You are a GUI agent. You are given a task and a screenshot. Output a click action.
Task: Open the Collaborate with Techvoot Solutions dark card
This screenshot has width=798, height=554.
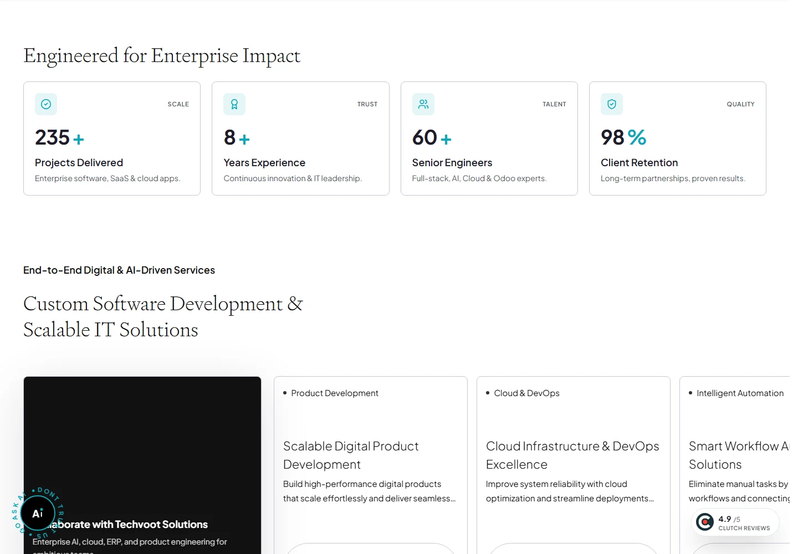(x=142, y=465)
